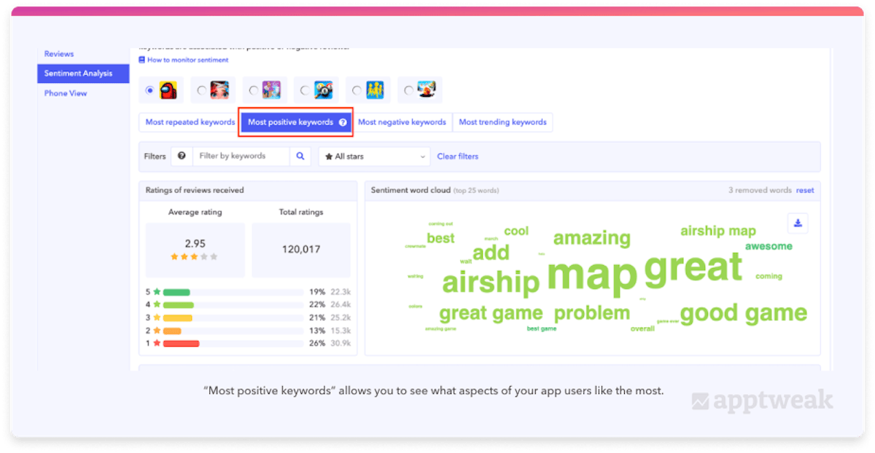Open the Most repeated keywords tab

pyautogui.click(x=190, y=122)
